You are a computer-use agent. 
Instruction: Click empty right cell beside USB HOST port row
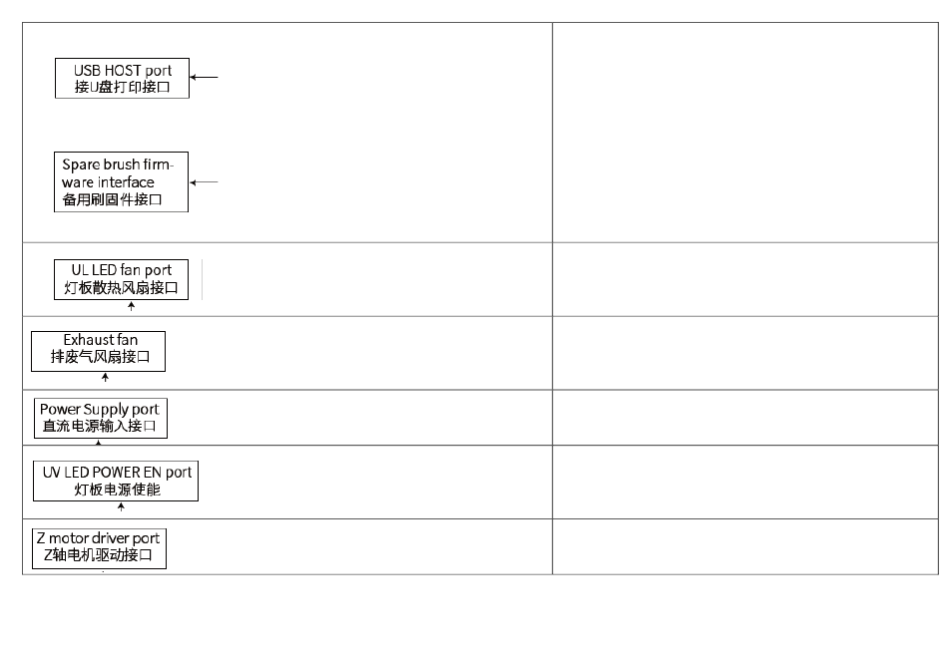click(x=745, y=133)
